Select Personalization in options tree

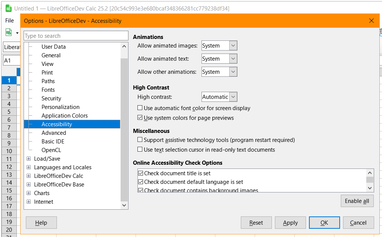pyautogui.click(x=60, y=107)
